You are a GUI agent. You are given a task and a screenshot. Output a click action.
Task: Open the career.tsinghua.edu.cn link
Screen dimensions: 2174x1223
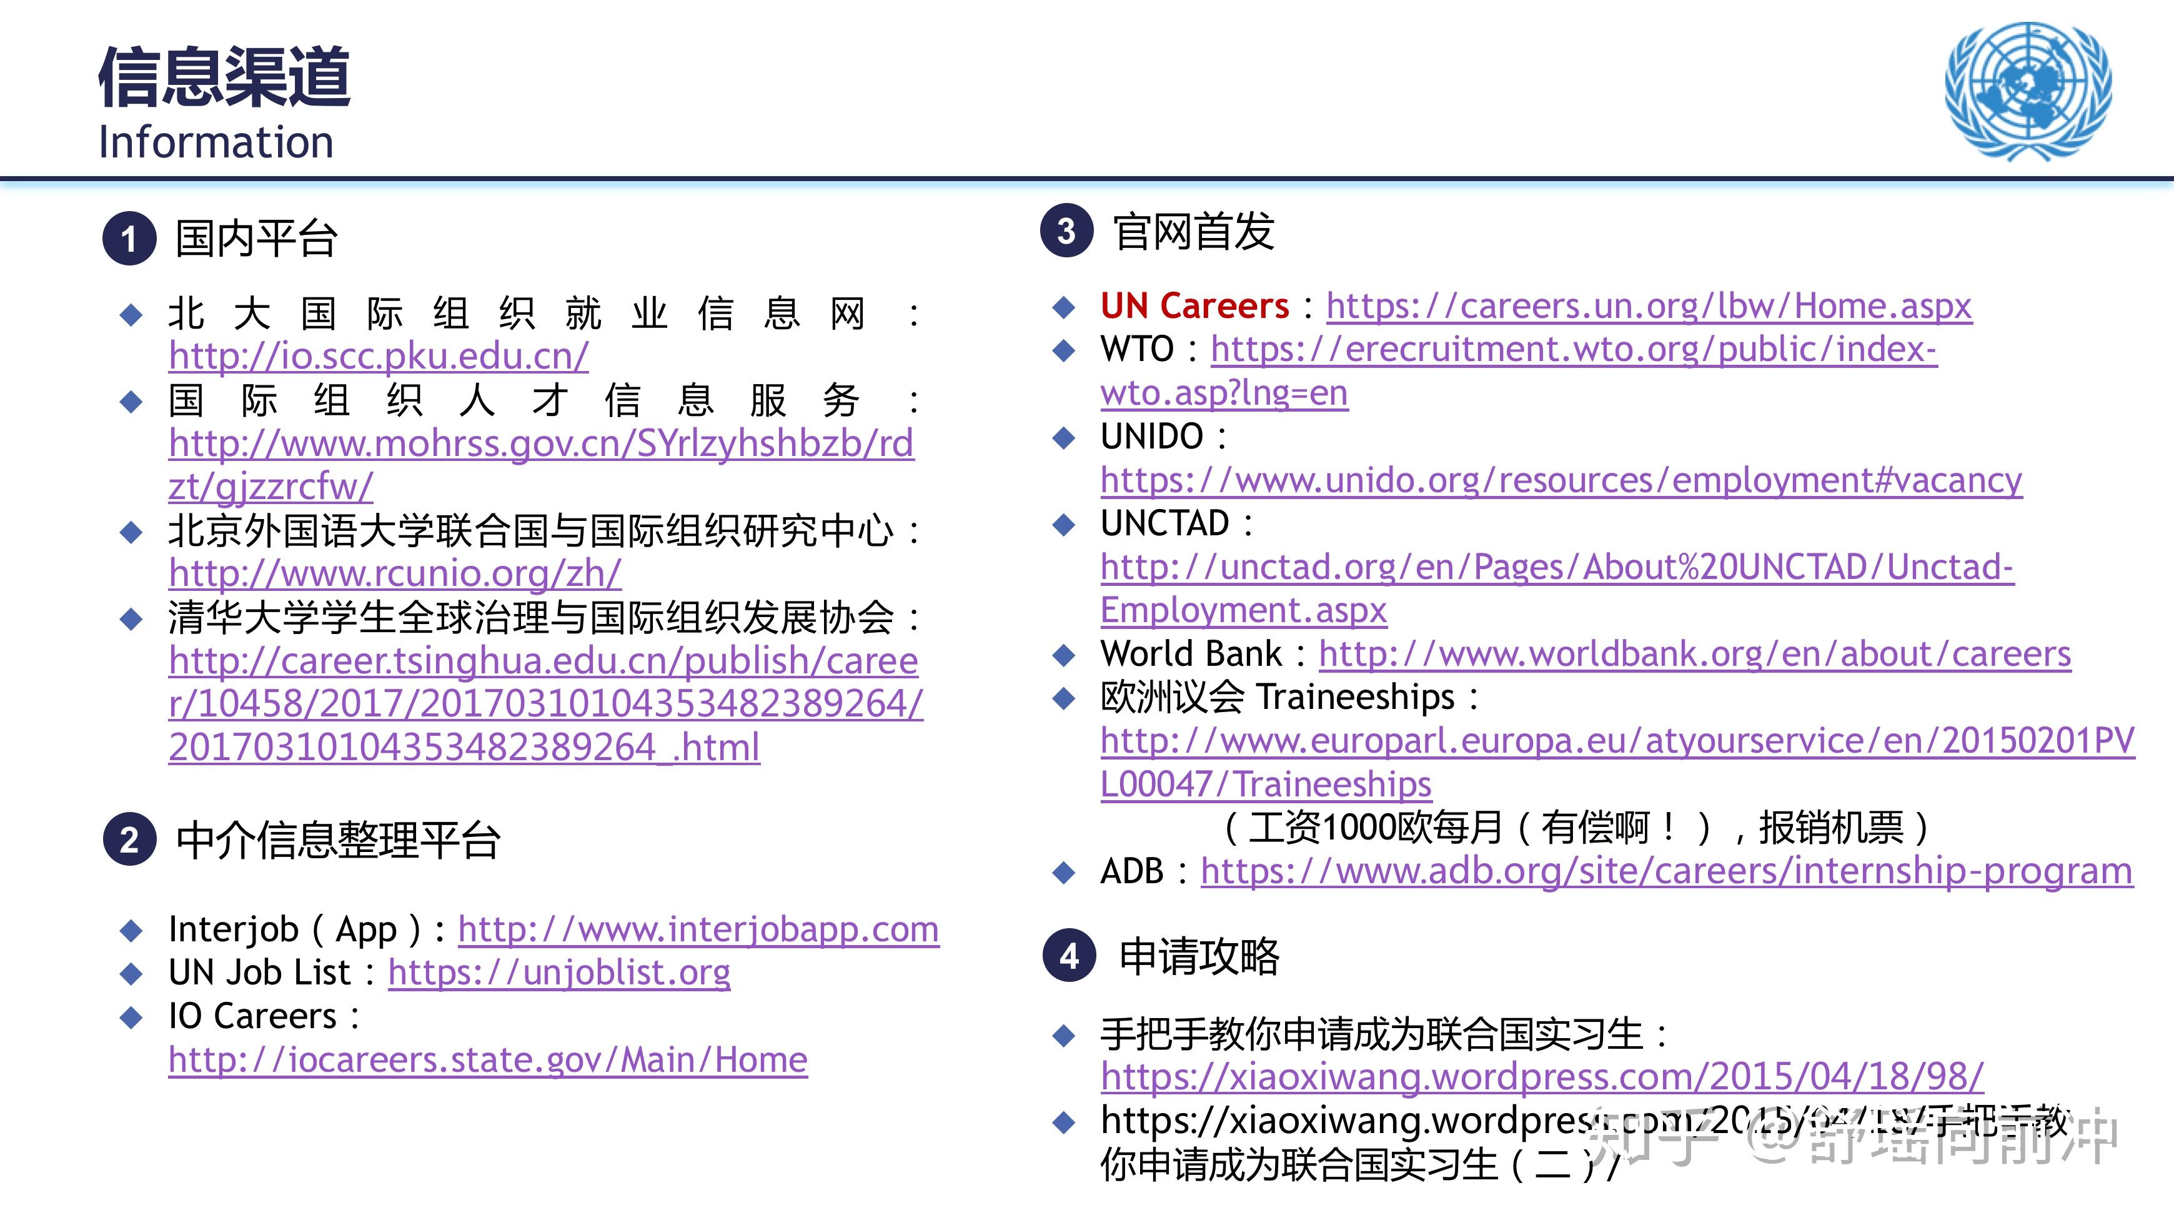[543, 661]
